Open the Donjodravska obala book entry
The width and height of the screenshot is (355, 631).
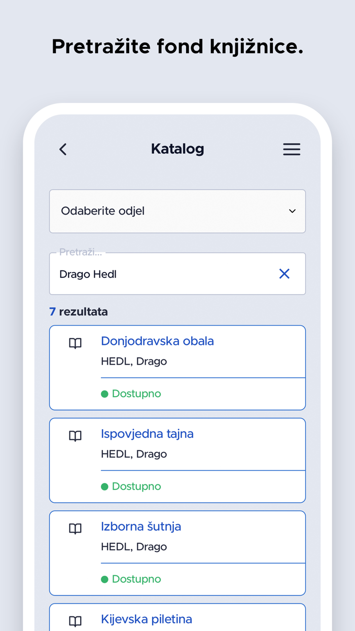(x=157, y=341)
